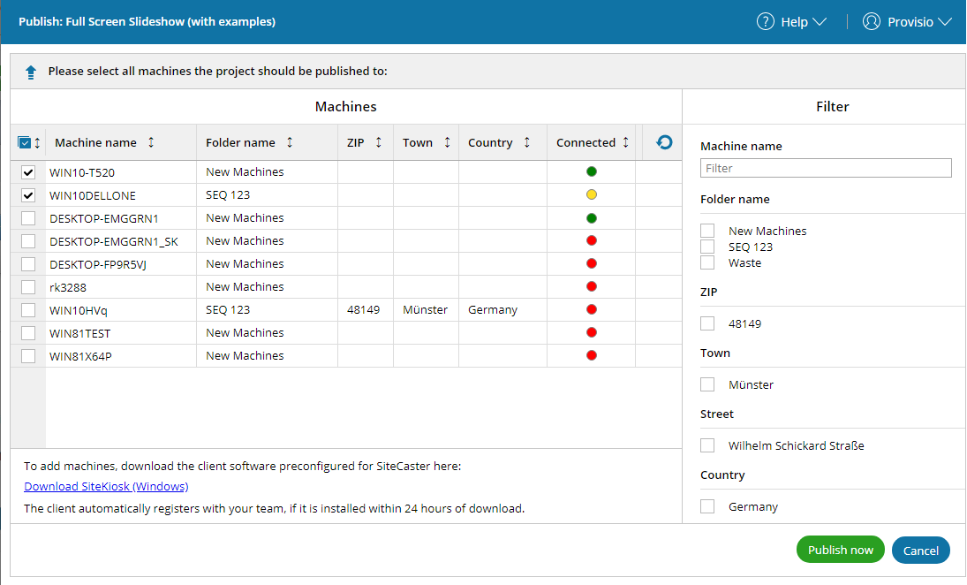Select the DESKTOP-EMGGRN1 machine checkbox
Screen dimensions: 967x585
point(28,218)
